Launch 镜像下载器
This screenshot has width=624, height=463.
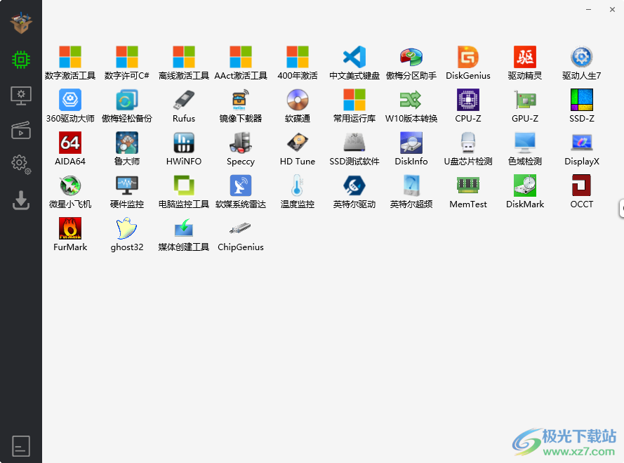241,100
